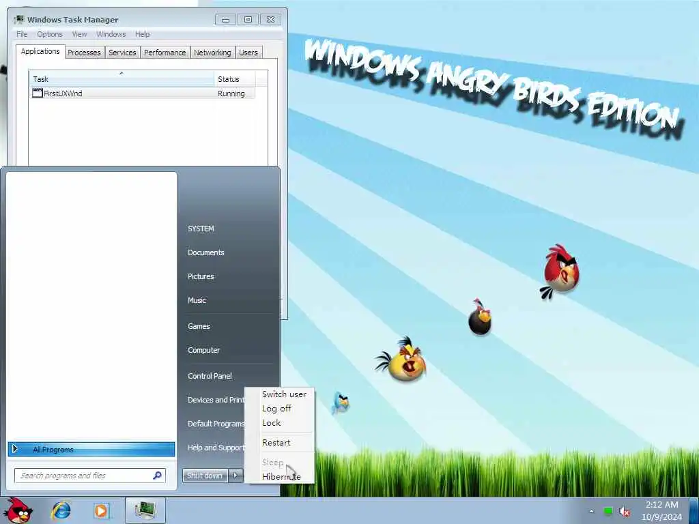Open the Options menu in Task Manager
Screen dimensions: 699x524
(49, 34)
